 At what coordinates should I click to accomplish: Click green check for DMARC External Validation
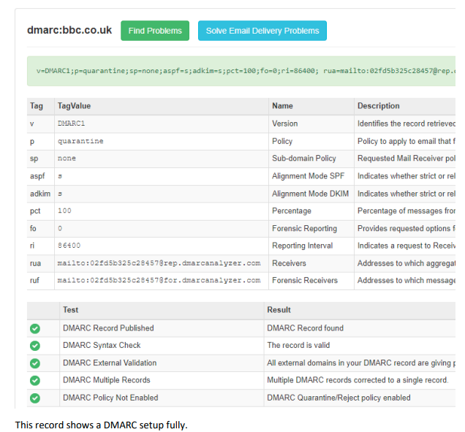[x=35, y=363]
